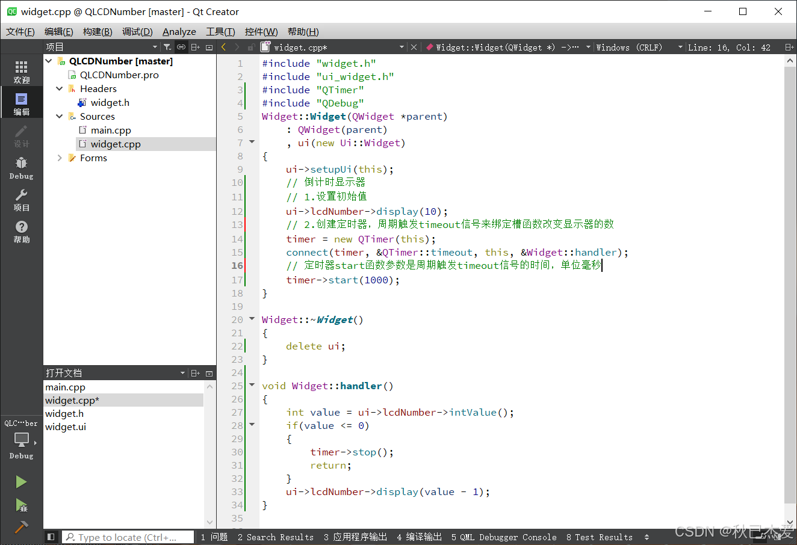Show the 3 应用程序输出 pane
Viewport: 797px width, 545px height.
click(355, 537)
